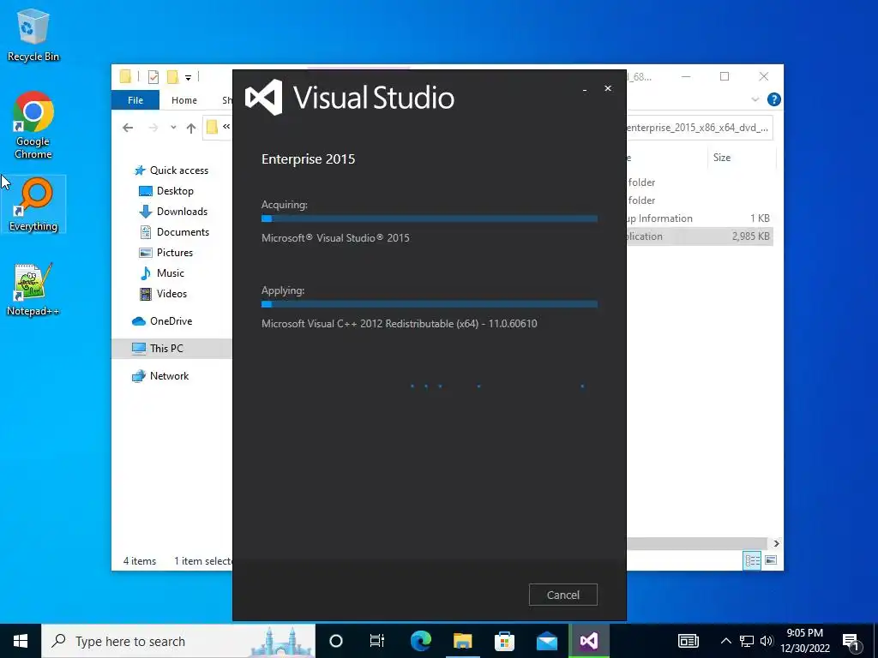Open Desktop in the navigation pane
The height and width of the screenshot is (658, 878).
click(x=166, y=191)
